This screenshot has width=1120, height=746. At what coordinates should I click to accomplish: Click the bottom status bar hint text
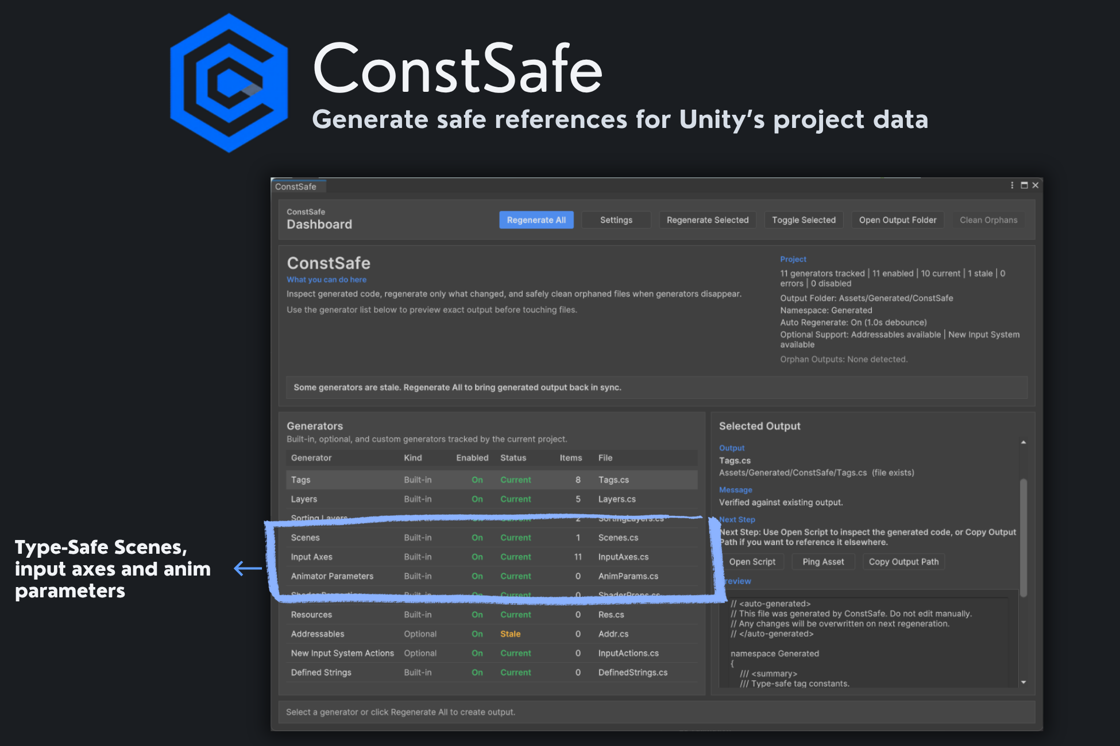400,712
